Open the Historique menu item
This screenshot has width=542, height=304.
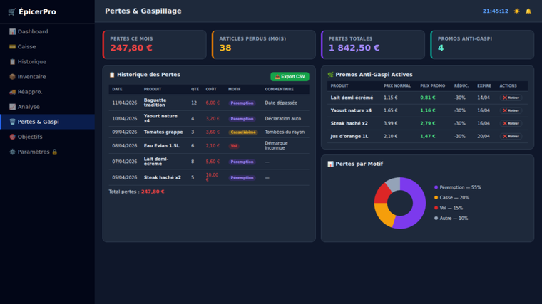32,62
